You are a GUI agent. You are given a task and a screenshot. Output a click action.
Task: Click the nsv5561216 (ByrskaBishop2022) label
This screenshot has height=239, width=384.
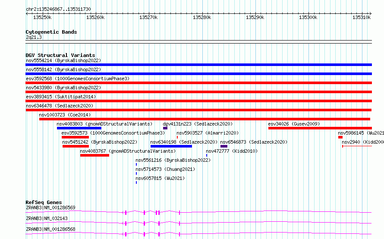pyautogui.click(x=173, y=160)
